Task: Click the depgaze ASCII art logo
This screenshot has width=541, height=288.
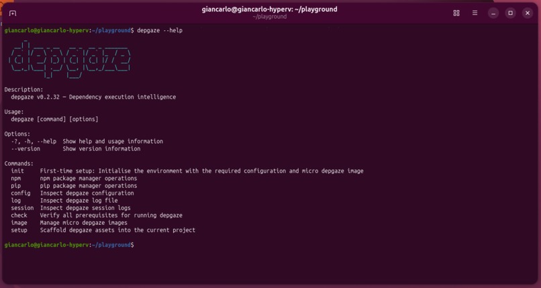Action: pyautogui.click(x=70, y=60)
